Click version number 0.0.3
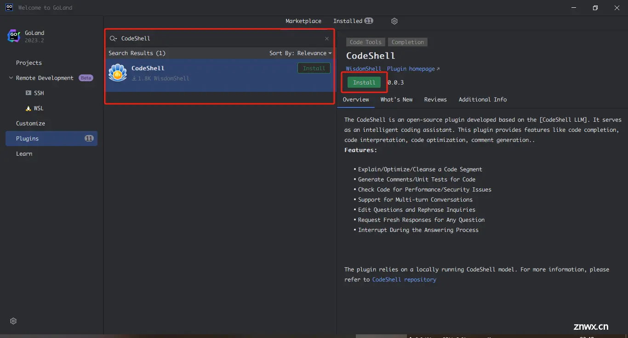The width and height of the screenshot is (628, 338). point(395,83)
